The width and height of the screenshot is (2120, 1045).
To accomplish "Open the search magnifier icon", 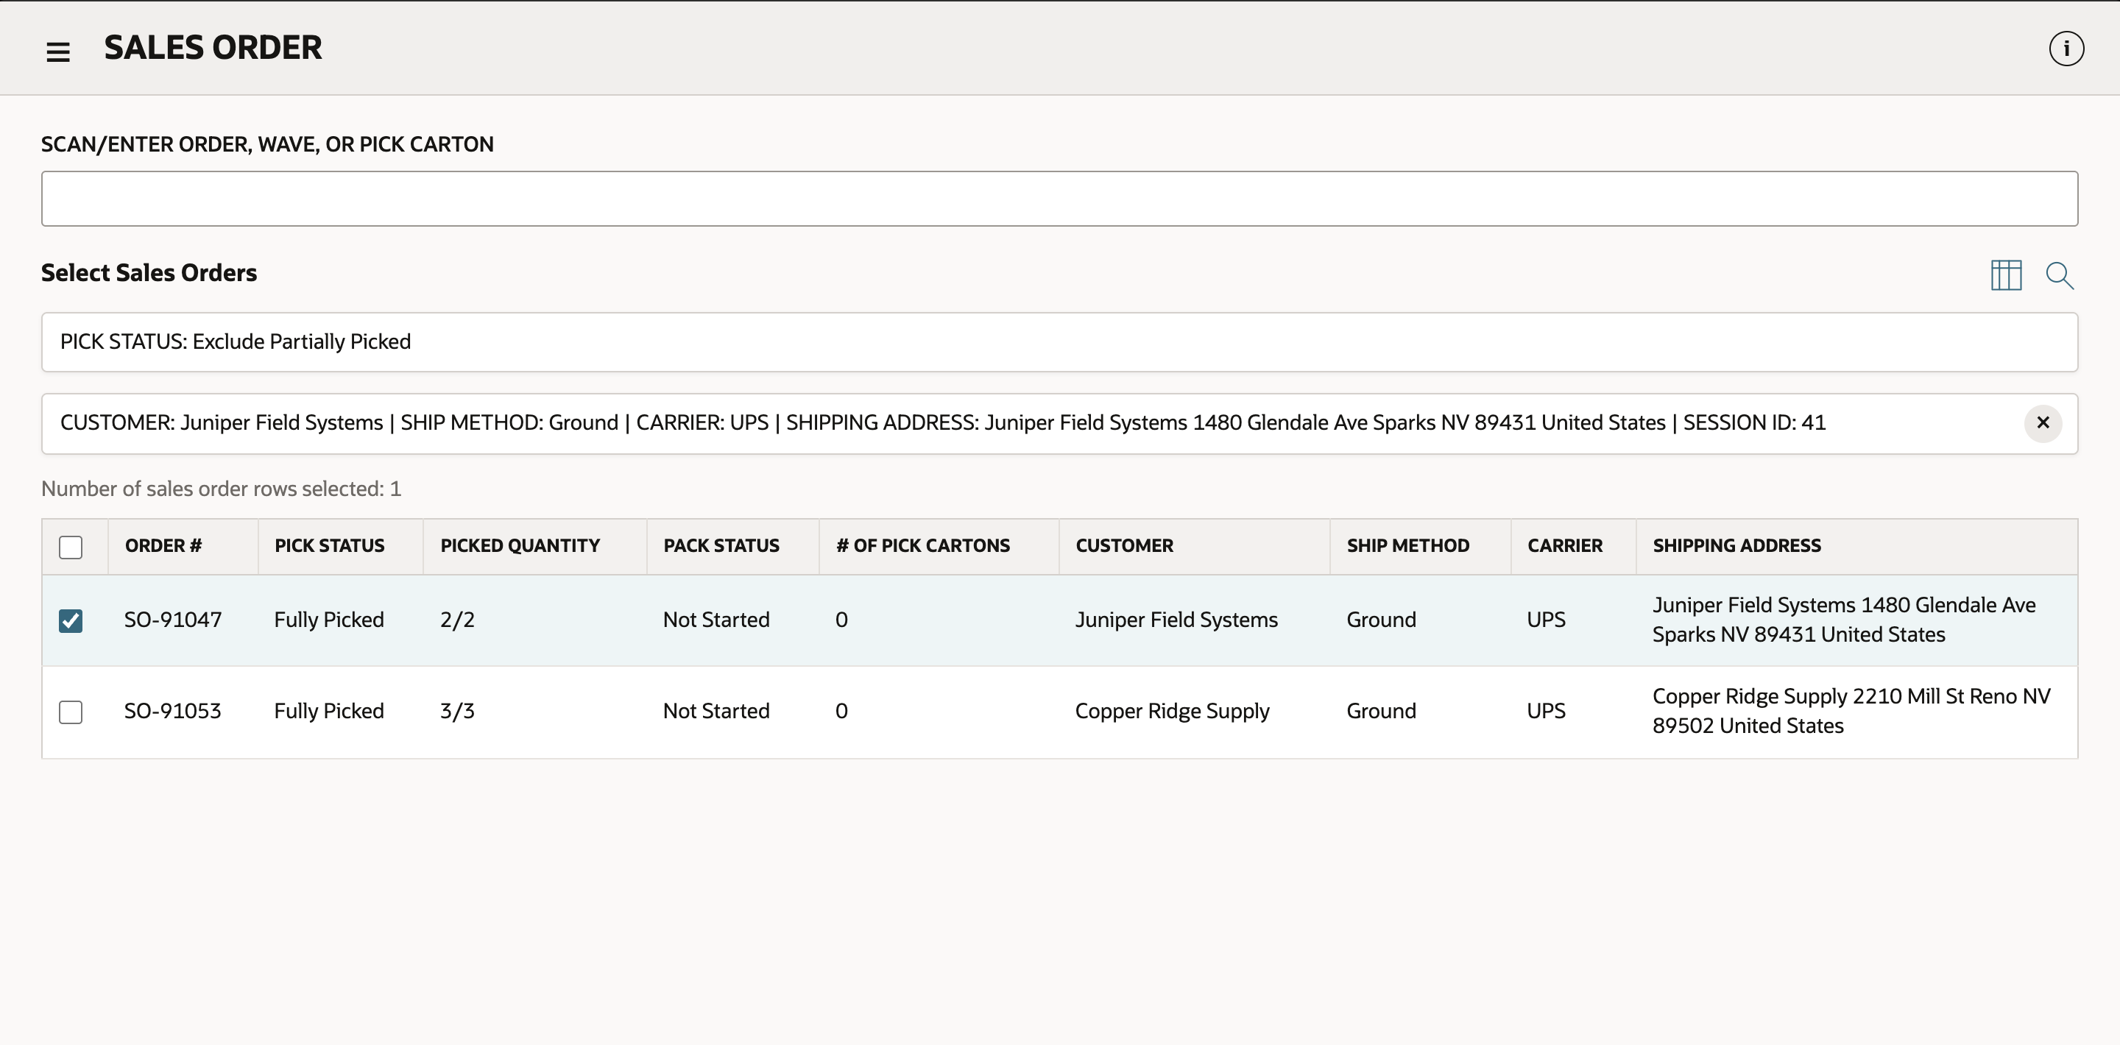I will (2059, 274).
